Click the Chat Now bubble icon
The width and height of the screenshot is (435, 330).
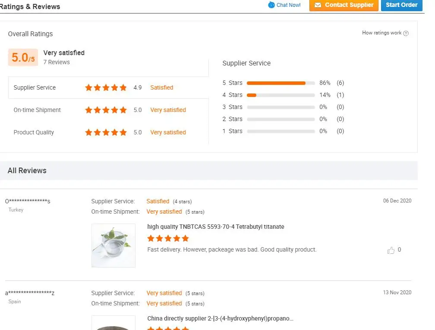pos(271,5)
